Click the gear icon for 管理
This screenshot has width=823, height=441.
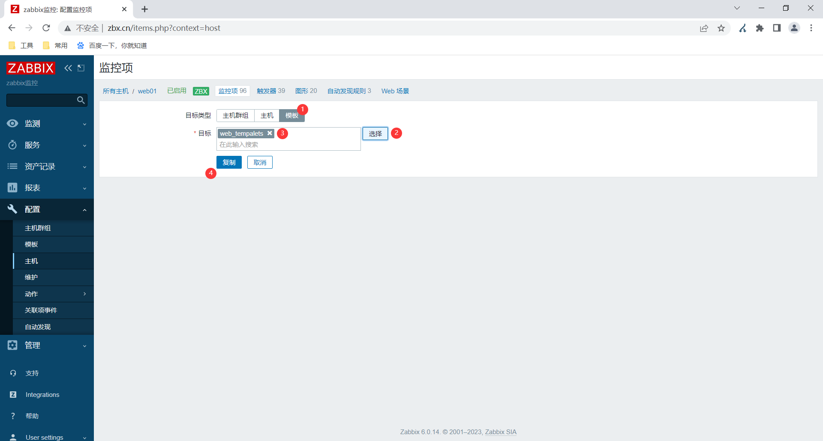[x=12, y=345]
